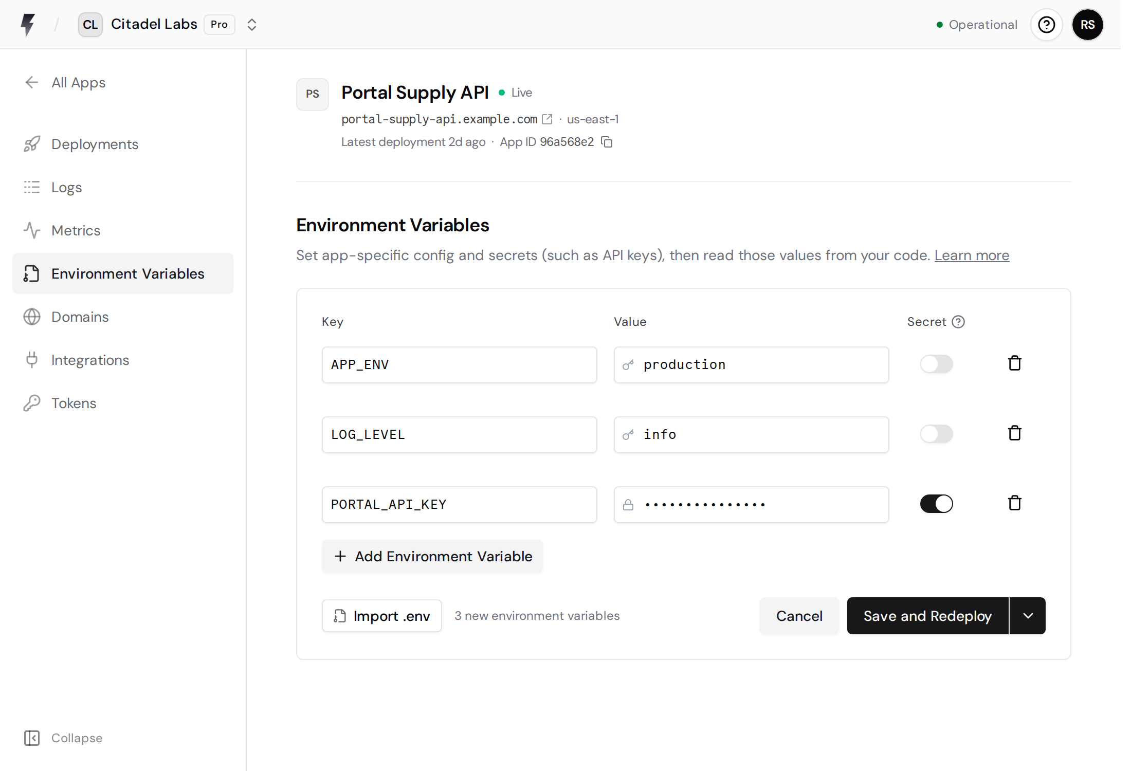
Task: Click the Integrations plug icon
Action: (x=32, y=360)
